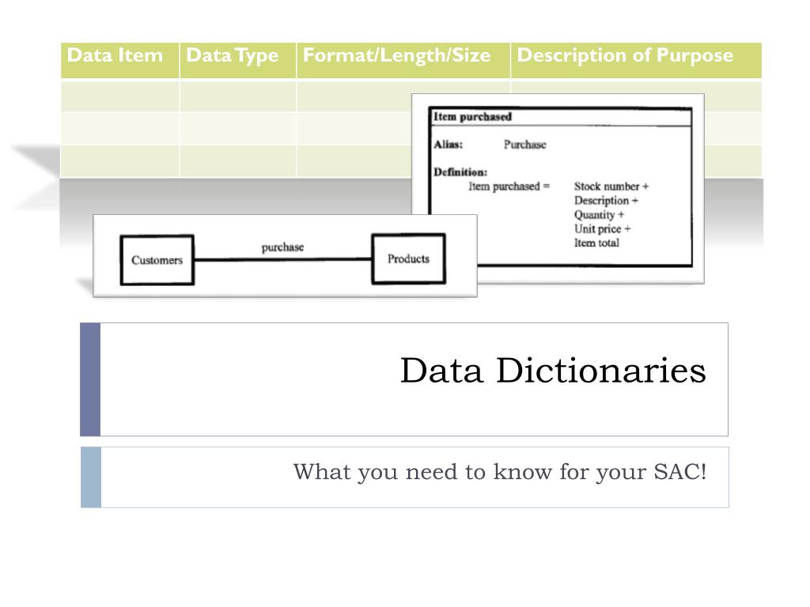Click the 'Description of Purpose' column header
The width and height of the screenshot is (810, 607).
[x=636, y=60]
